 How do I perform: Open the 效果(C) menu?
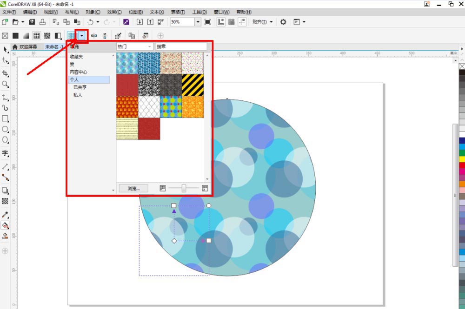pyautogui.click(x=114, y=12)
